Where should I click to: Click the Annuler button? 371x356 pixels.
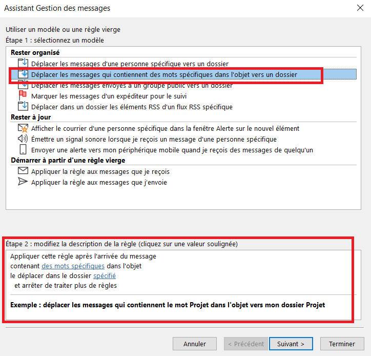click(195, 344)
